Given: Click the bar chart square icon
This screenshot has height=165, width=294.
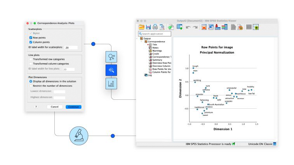Looking at the screenshot, I should coord(111,83).
